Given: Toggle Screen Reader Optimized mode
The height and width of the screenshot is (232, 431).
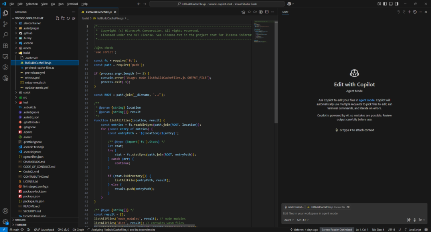Looking at the screenshot, I should [x=337, y=230].
